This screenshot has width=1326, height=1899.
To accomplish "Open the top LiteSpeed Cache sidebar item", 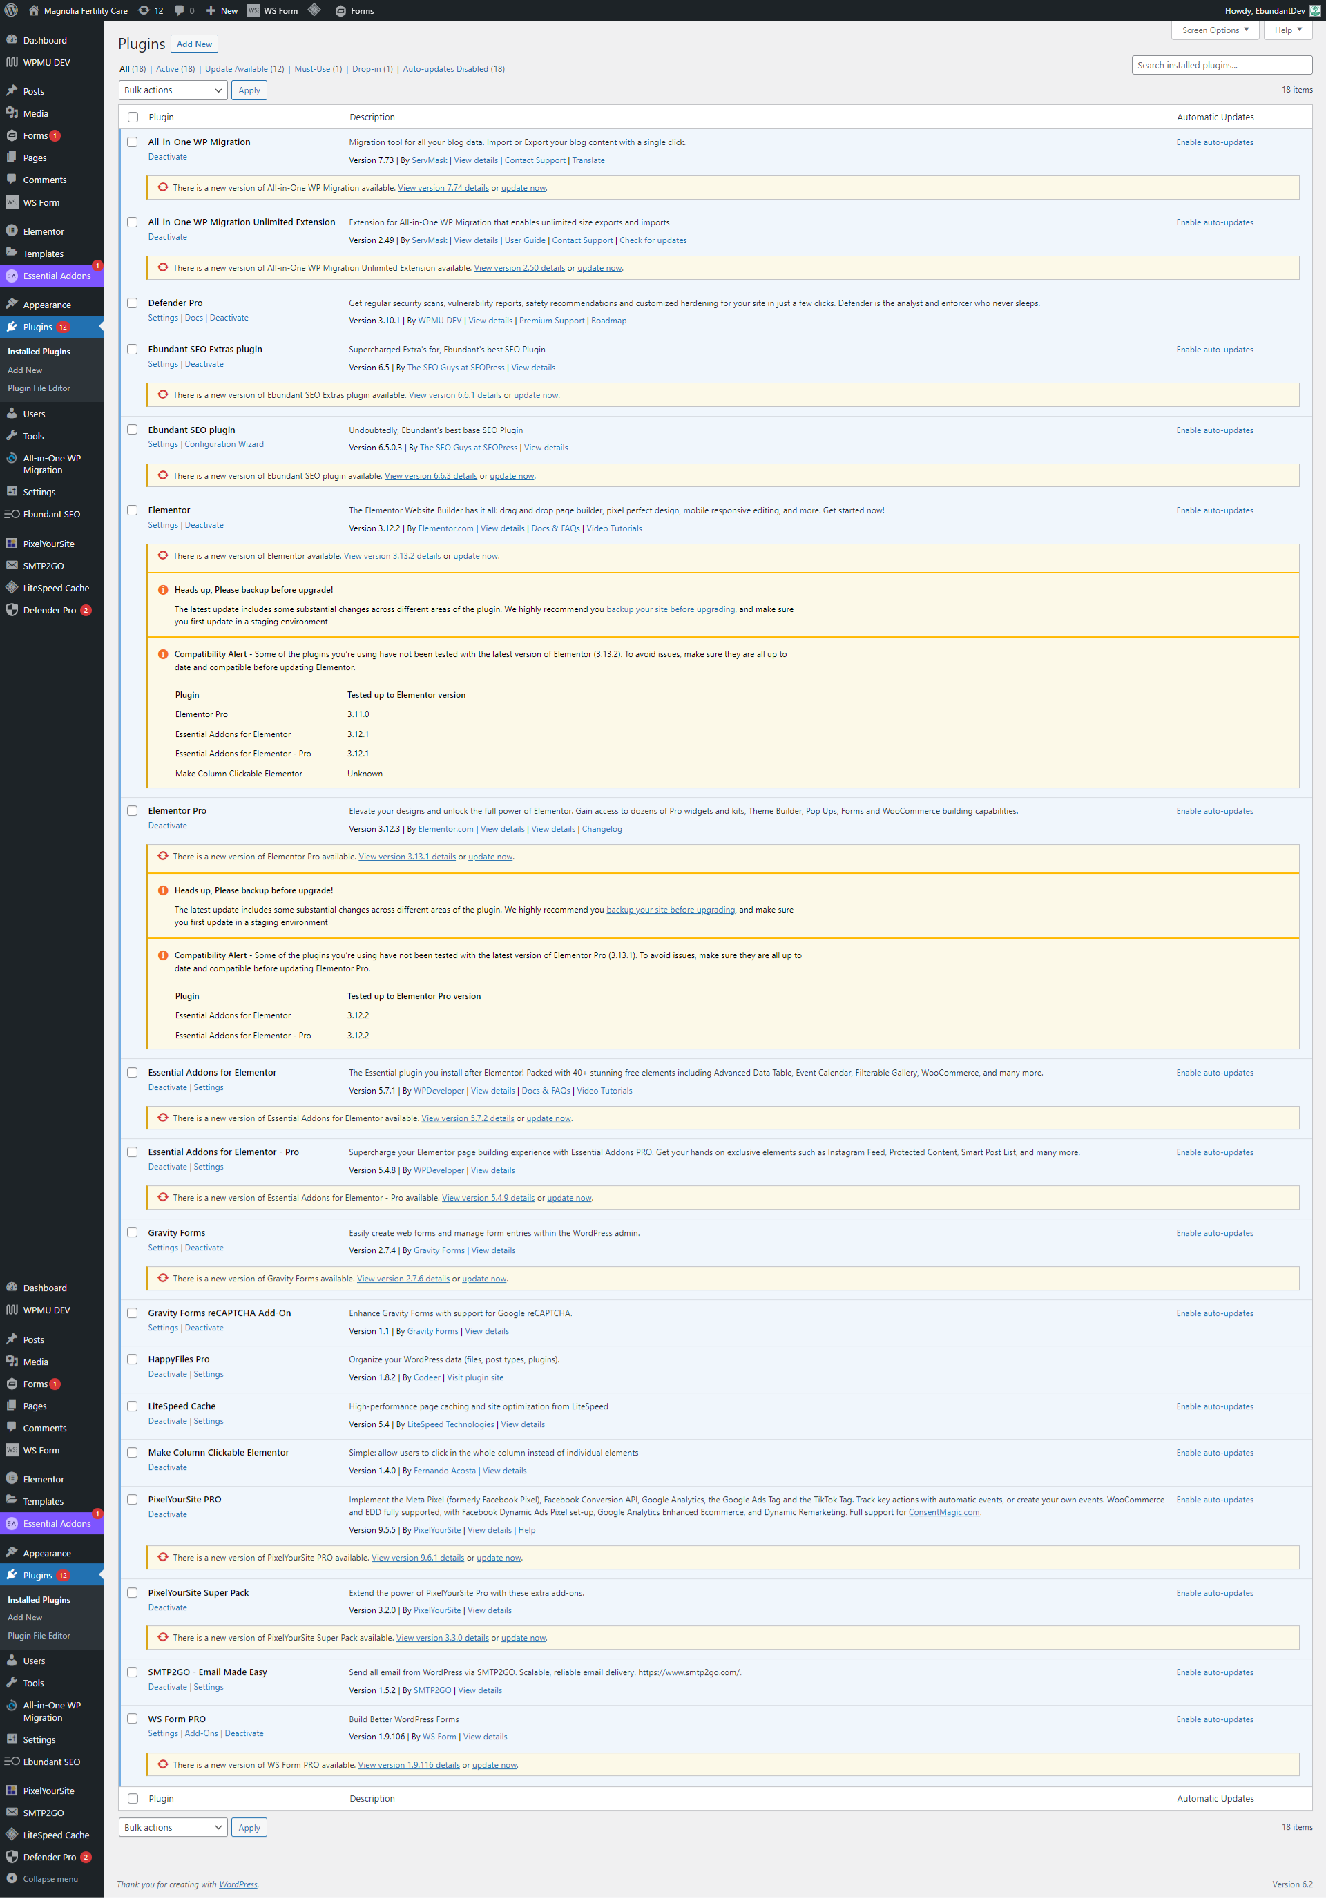I will pos(55,588).
